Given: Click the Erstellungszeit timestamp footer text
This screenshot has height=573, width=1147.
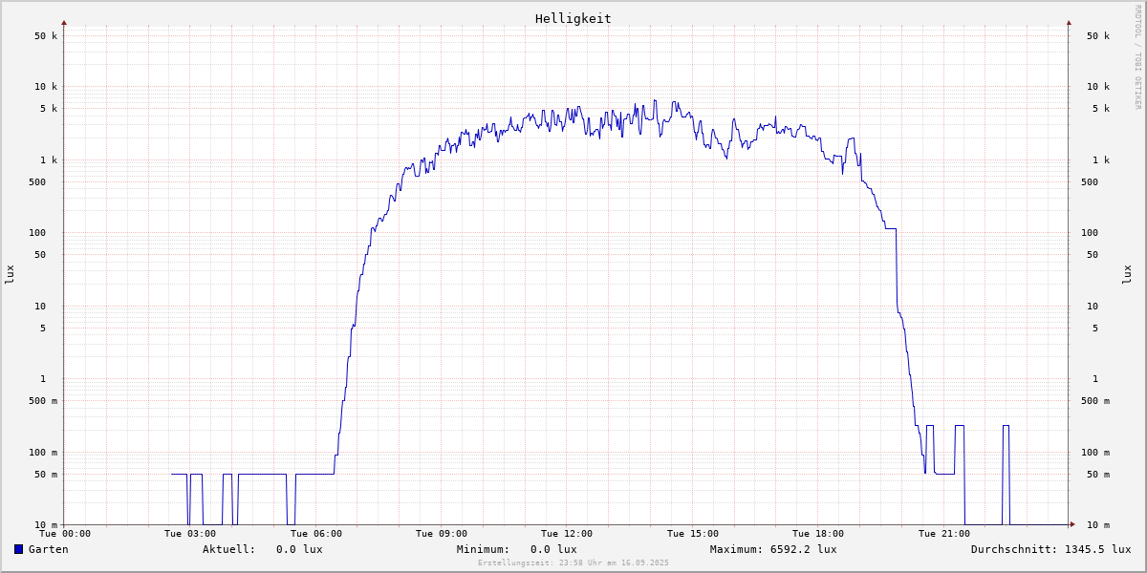Looking at the screenshot, I should coord(573,563).
